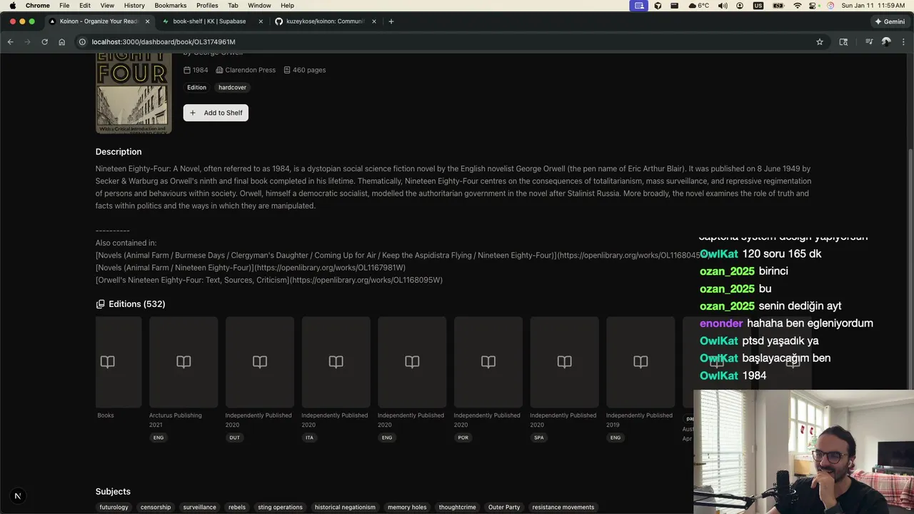Click the 460 pages text

pos(309,70)
